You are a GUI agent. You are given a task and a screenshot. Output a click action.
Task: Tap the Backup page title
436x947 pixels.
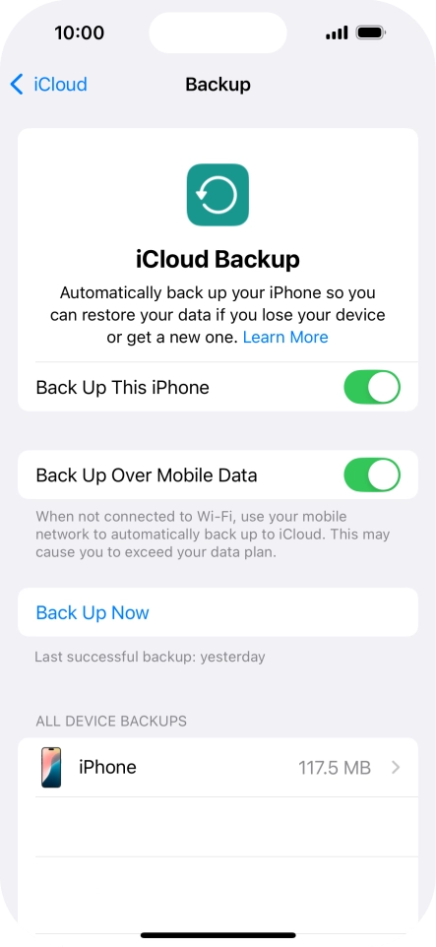(x=218, y=84)
